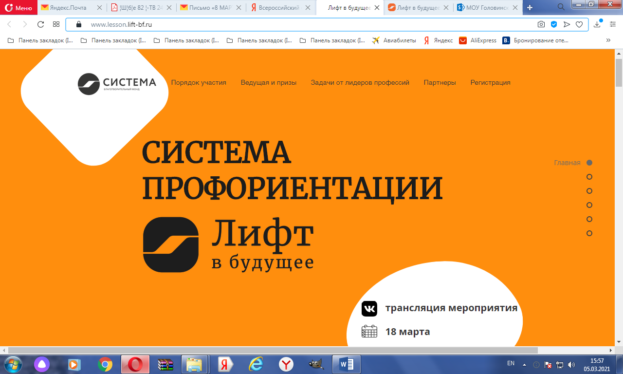The width and height of the screenshot is (623, 374).
Task: Reload the page with the refresh icon
Action: click(x=41, y=24)
